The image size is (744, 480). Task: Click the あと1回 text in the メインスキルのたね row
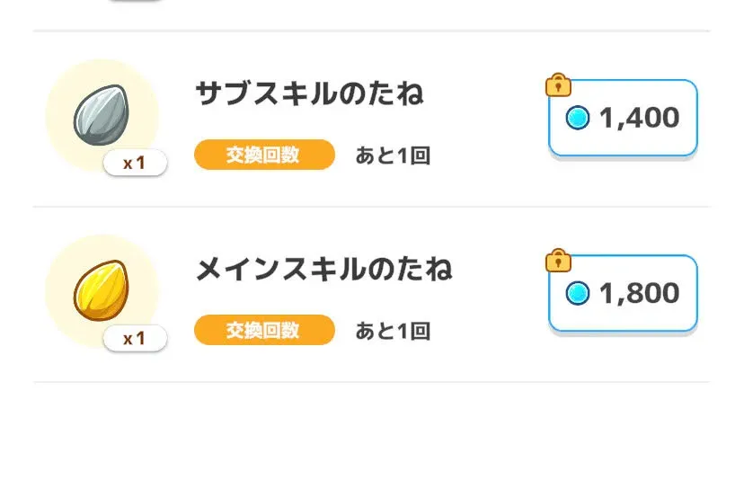393,331
